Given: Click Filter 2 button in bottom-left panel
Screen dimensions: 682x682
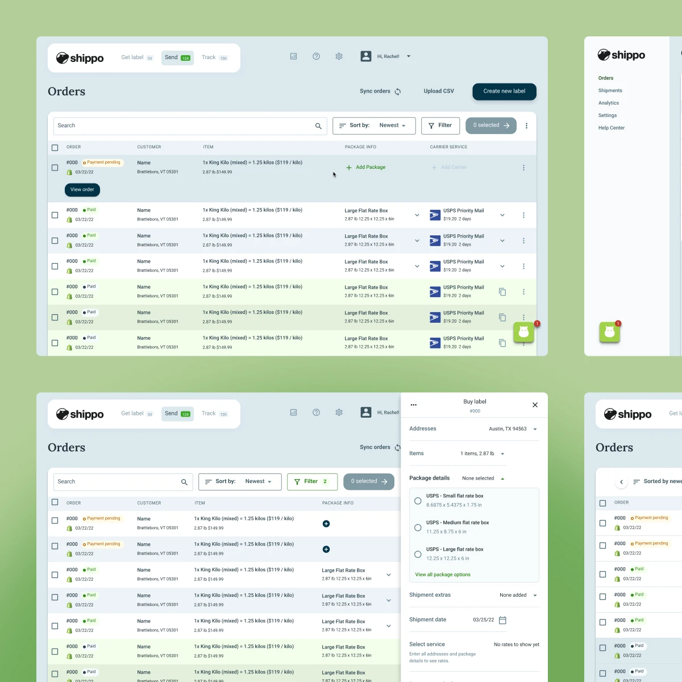Looking at the screenshot, I should [312, 482].
